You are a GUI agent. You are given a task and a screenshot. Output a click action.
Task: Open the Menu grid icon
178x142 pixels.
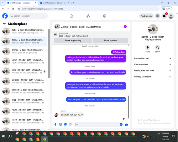157,16
